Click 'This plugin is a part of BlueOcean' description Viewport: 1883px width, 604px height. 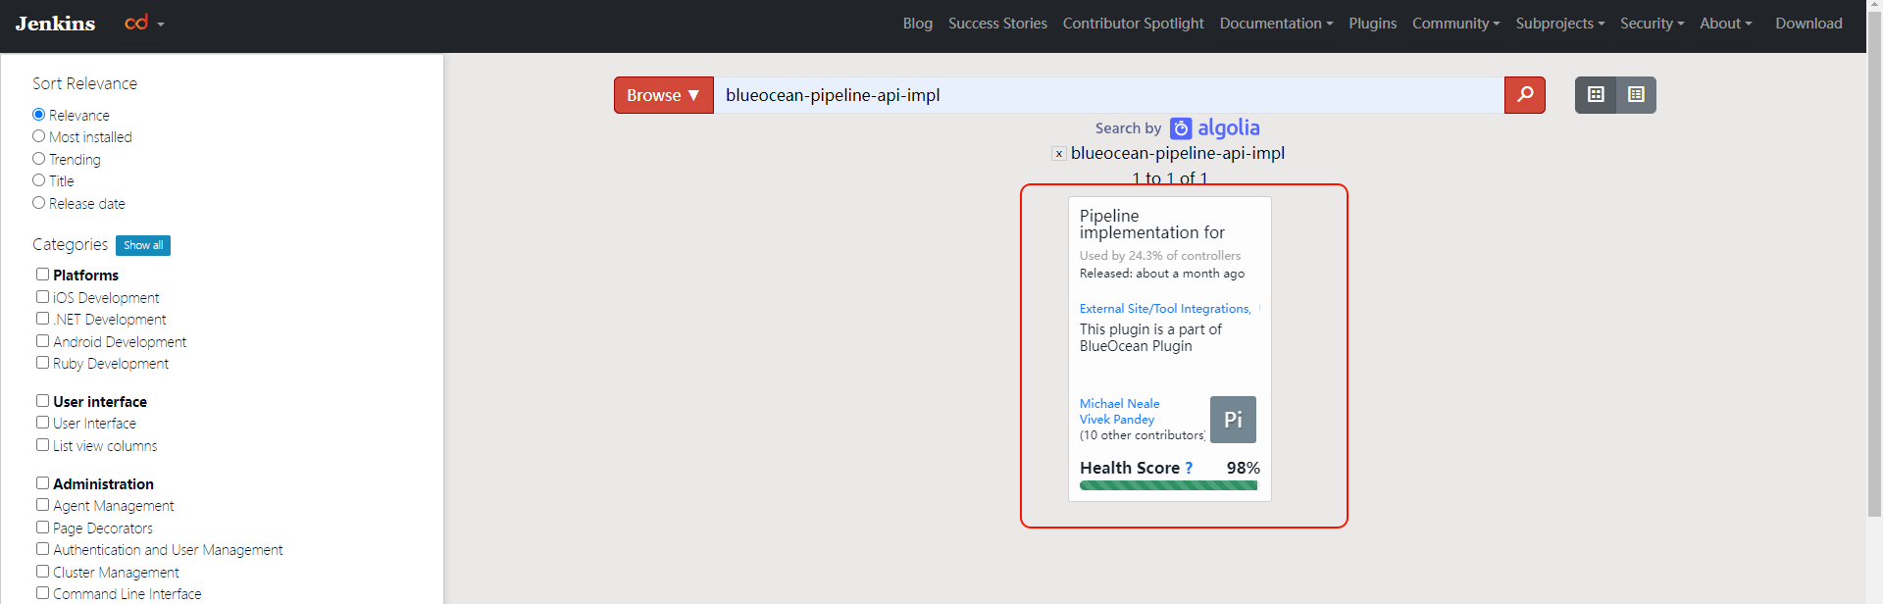pos(1150,338)
